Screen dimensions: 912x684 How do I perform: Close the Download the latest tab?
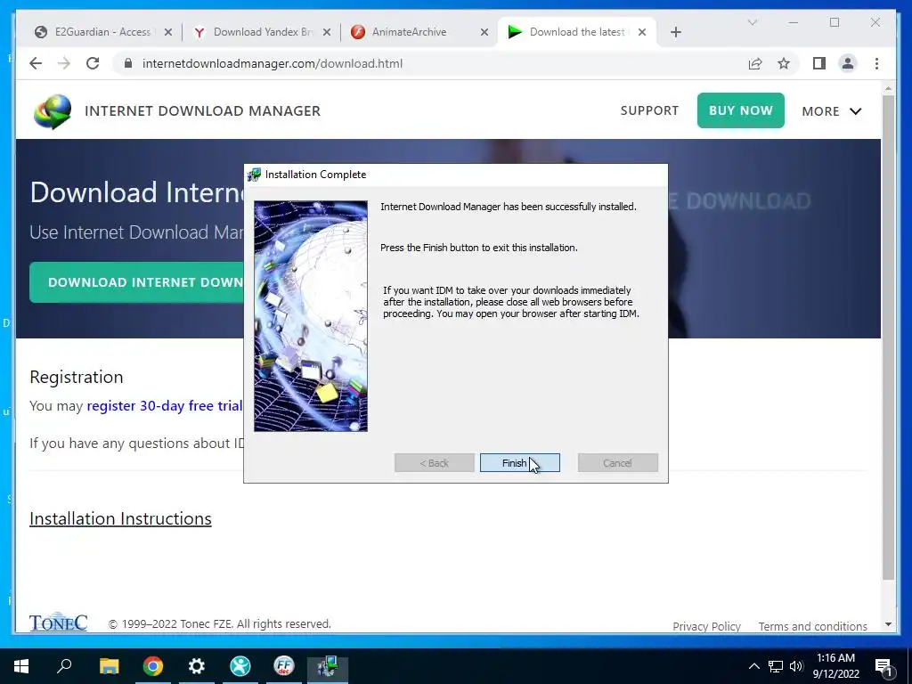[x=642, y=32]
